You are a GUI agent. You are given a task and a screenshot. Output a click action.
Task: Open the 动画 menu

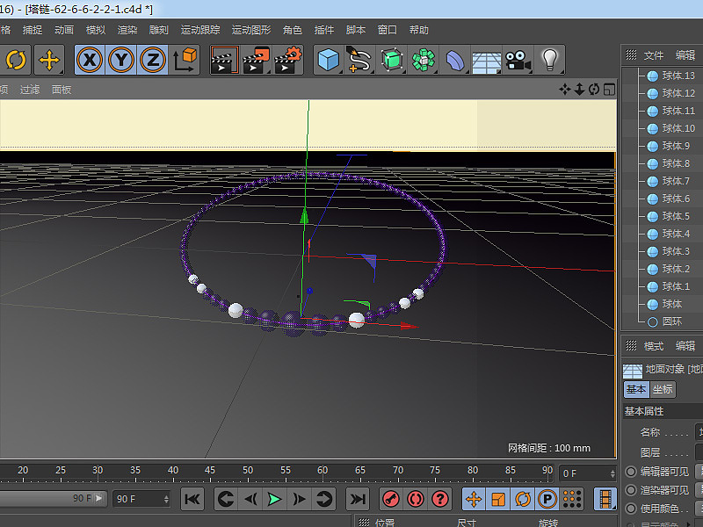tap(63, 30)
